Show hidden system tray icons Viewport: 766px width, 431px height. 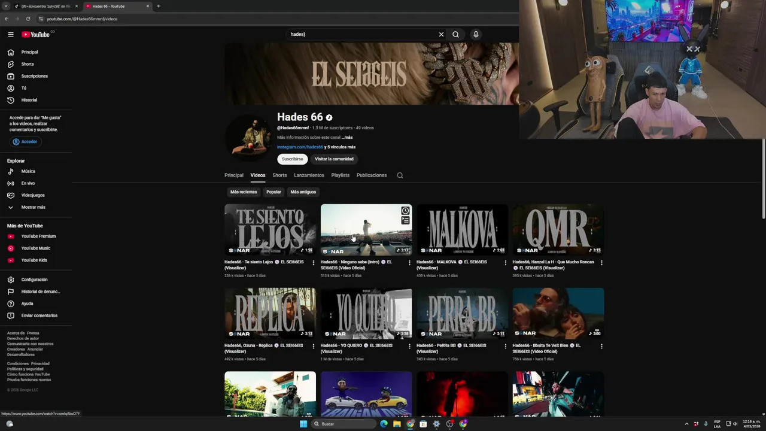point(686,424)
